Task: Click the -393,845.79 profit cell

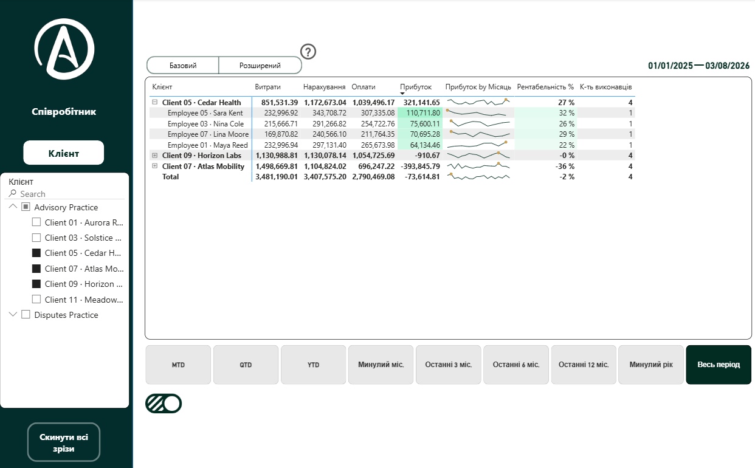Action: (x=421, y=167)
